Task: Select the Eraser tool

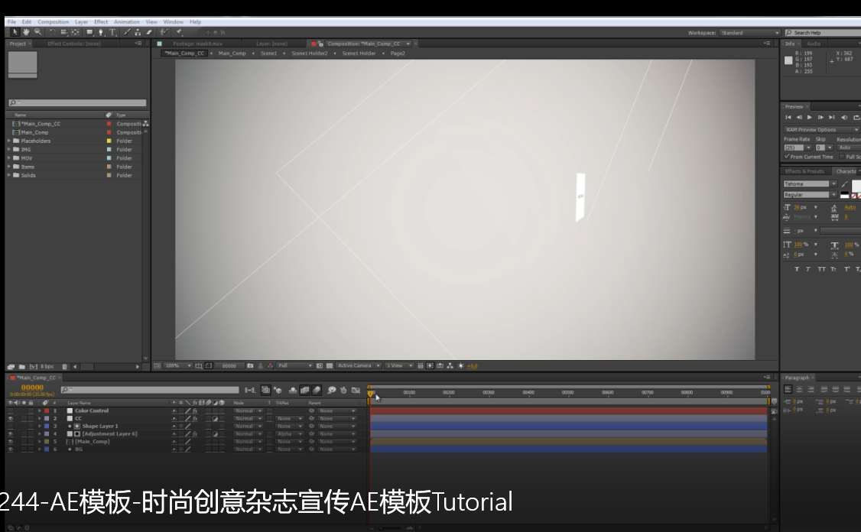Action: [149, 32]
